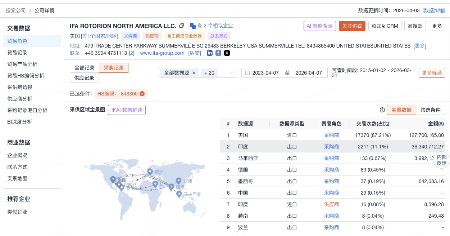This screenshot has height=236, width=450.
Task: Click the calendar icon in date range picker
Action: click(248, 73)
